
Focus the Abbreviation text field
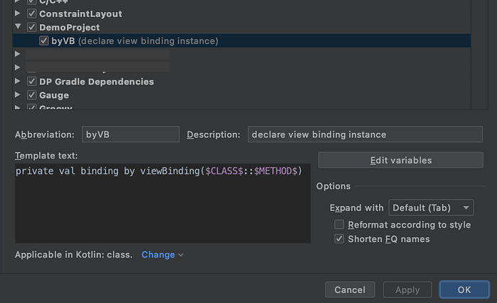pos(130,134)
